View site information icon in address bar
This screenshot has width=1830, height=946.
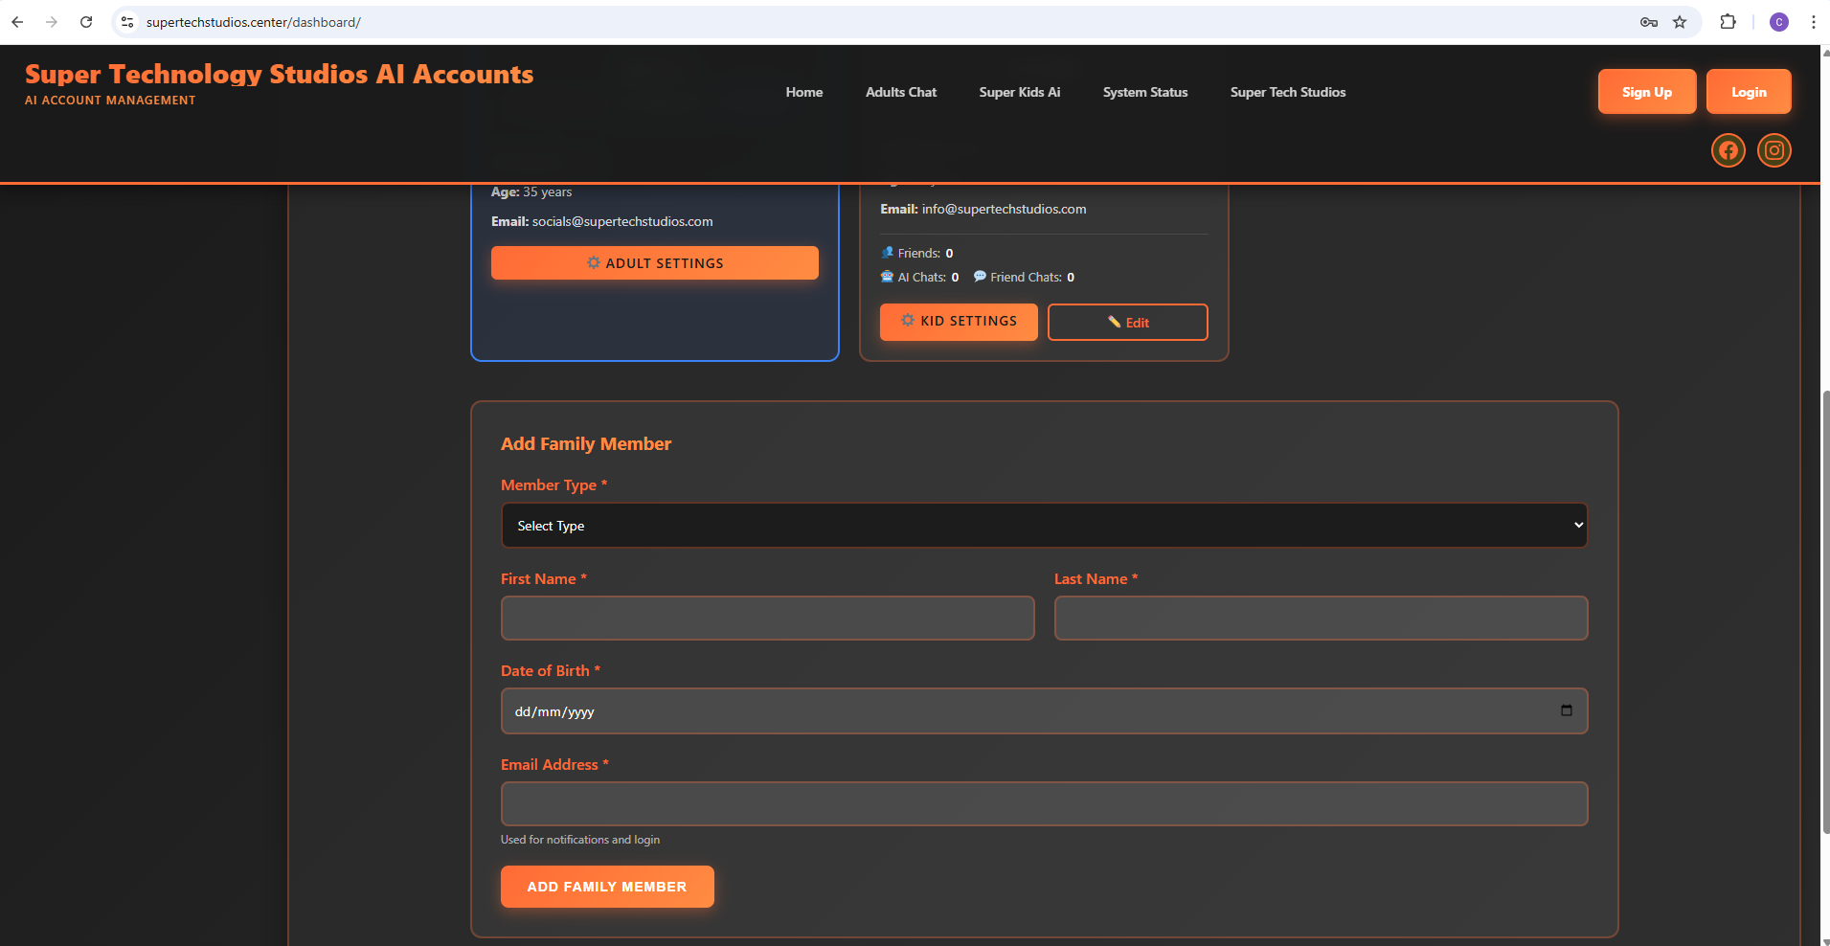click(x=127, y=22)
